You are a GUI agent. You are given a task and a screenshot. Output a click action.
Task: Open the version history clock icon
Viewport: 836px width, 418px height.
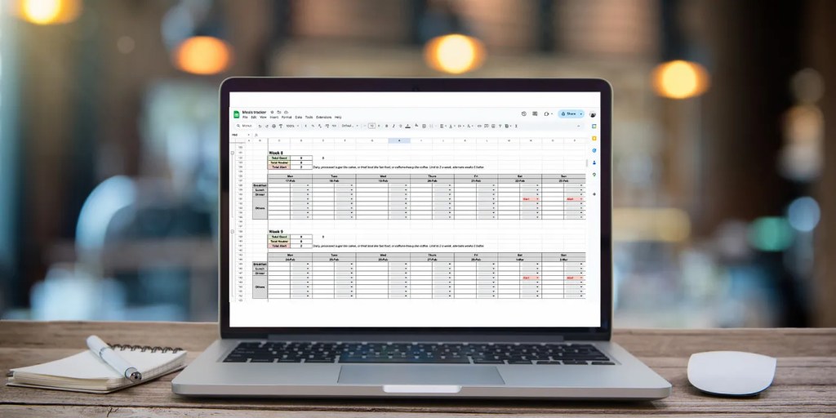coord(524,114)
